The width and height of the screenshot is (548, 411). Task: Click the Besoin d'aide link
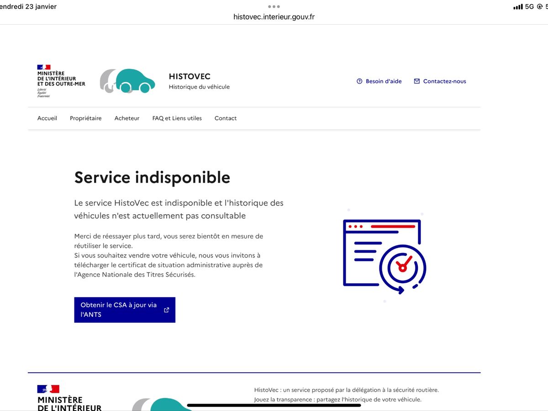click(x=379, y=81)
